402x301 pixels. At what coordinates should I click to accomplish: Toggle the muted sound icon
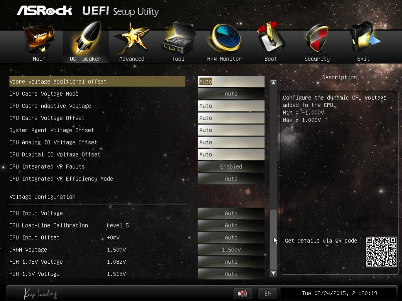pyautogui.click(x=242, y=293)
